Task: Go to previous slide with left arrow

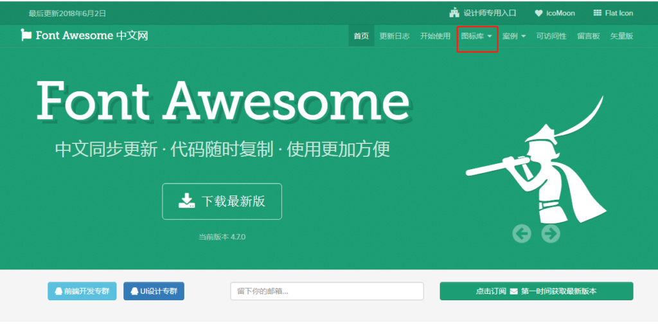Action: 522,233
